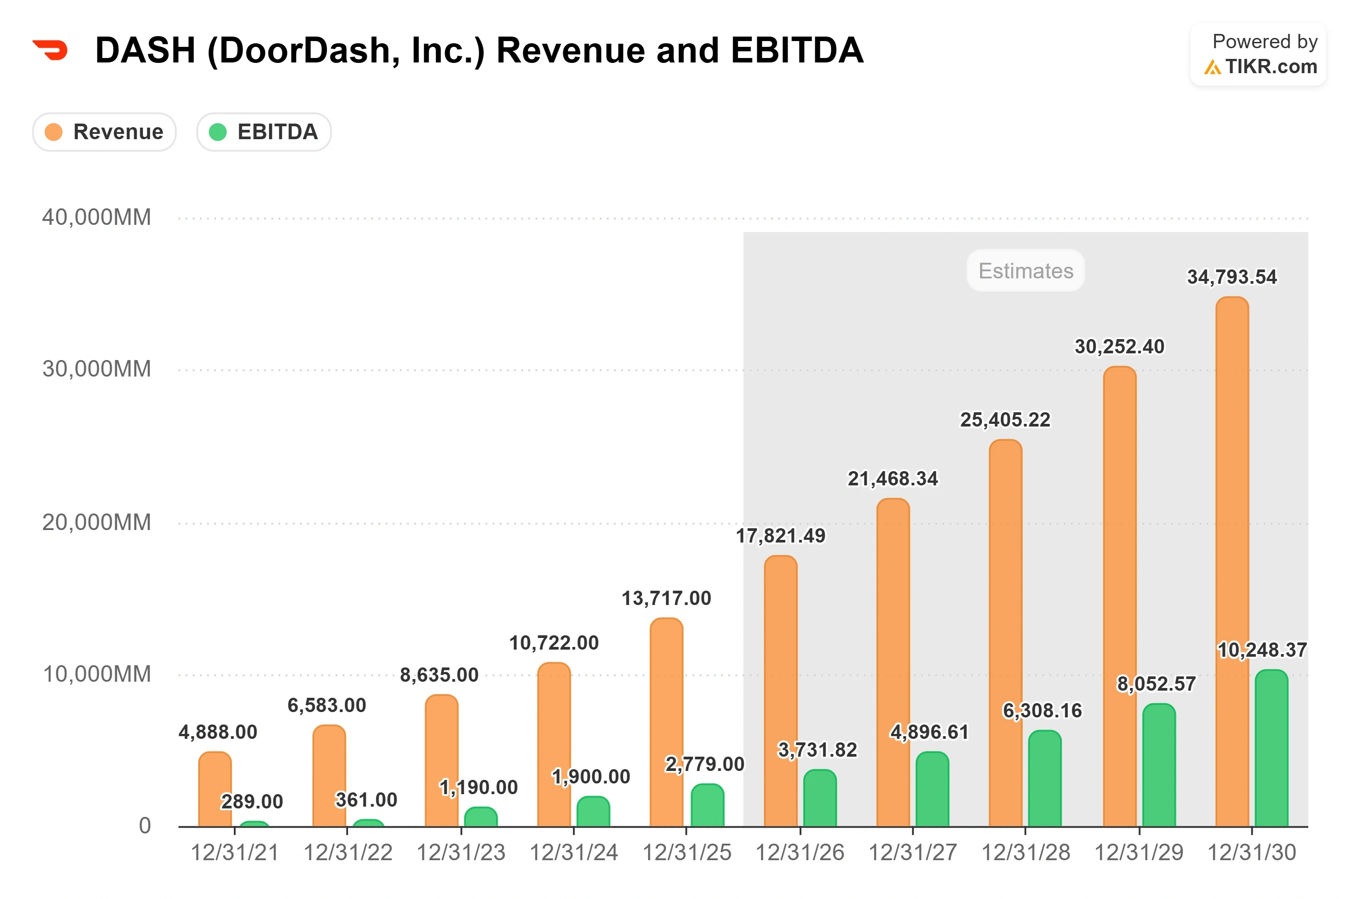Click the Estimates label badge

pos(1025,271)
